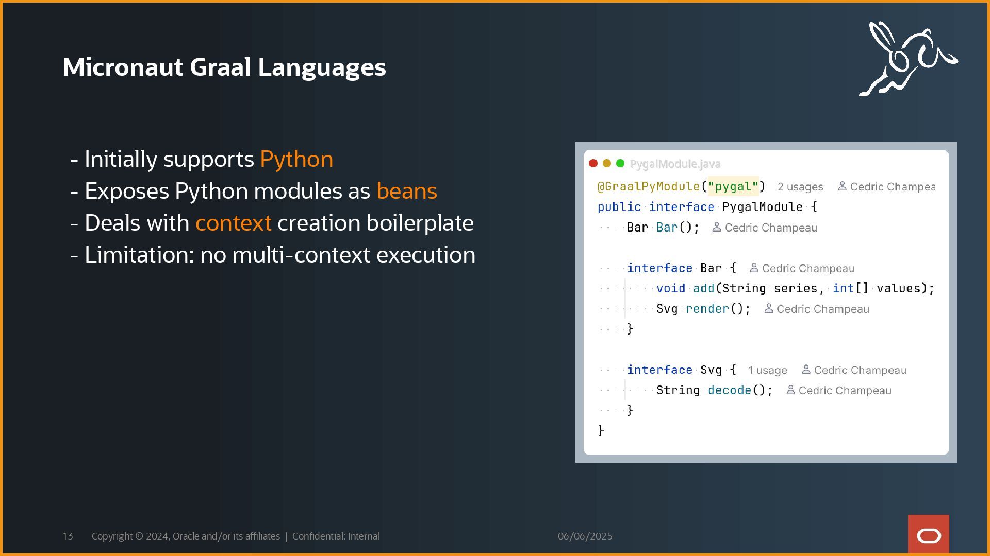Click the PygalModule.java file title
The width and height of the screenshot is (990, 556).
coord(675,164)
